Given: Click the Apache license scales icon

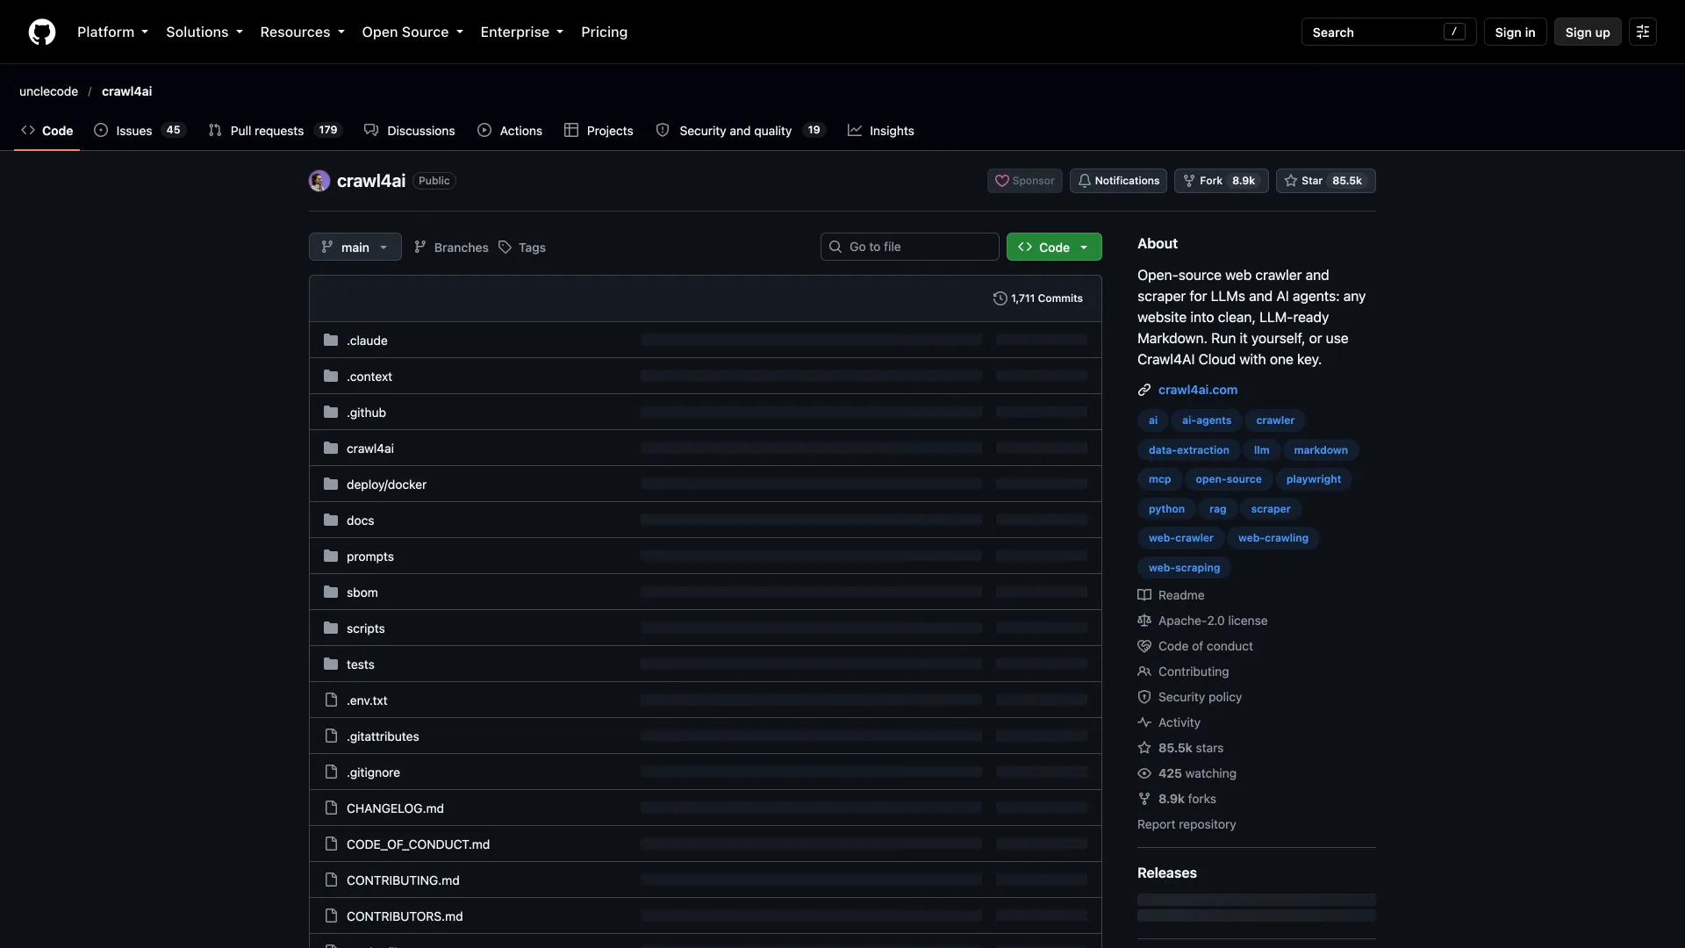Looking at the screenshot, I should pyautogui.click(x=1144, y=621).
